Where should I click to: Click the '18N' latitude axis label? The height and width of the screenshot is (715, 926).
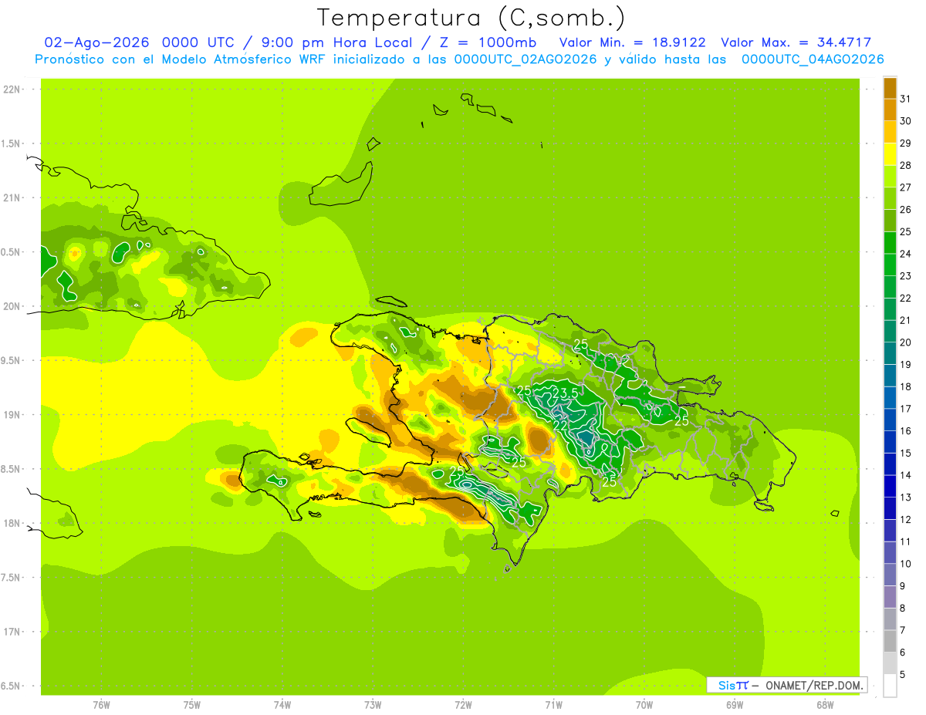click(12, 523)
